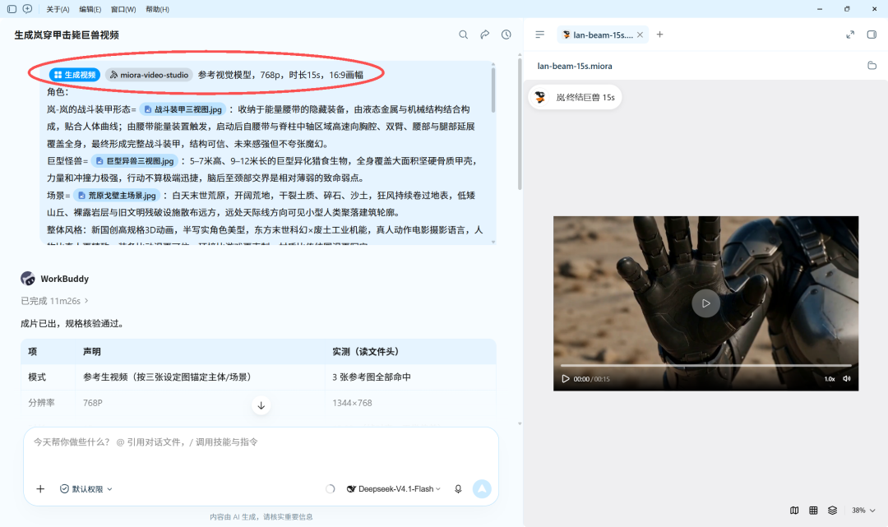Screen dimensions: 888x527
Task: Open the 窗口(W) menu
Action: (123, 9)
